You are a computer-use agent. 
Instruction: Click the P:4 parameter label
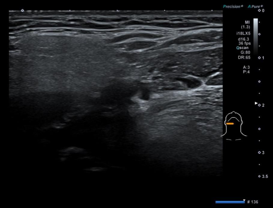246,72
